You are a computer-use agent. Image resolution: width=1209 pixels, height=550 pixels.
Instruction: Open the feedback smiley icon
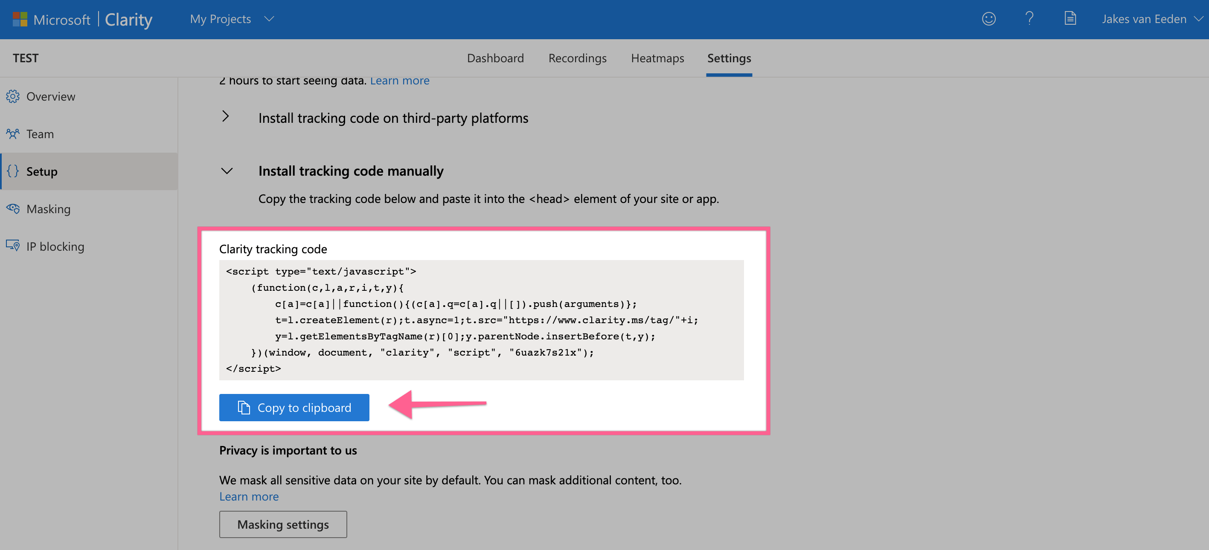point(988,19)
